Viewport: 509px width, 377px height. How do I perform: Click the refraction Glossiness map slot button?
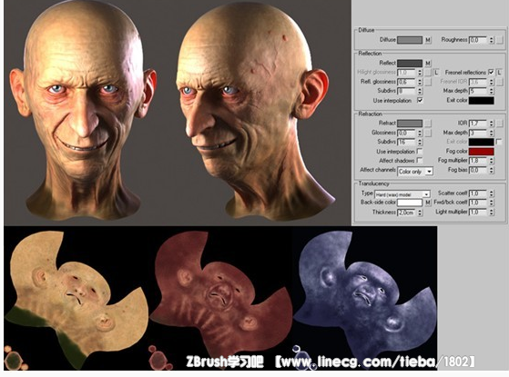click(x=428, y=133)
